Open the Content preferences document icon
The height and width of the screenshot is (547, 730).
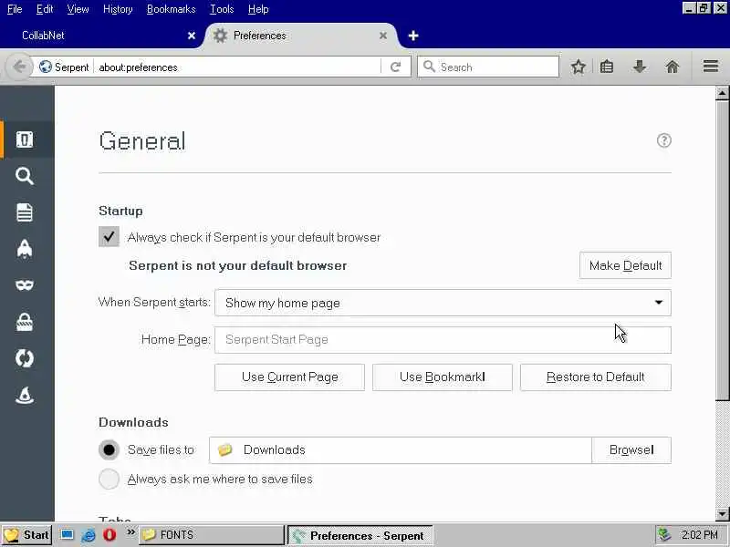25,212
